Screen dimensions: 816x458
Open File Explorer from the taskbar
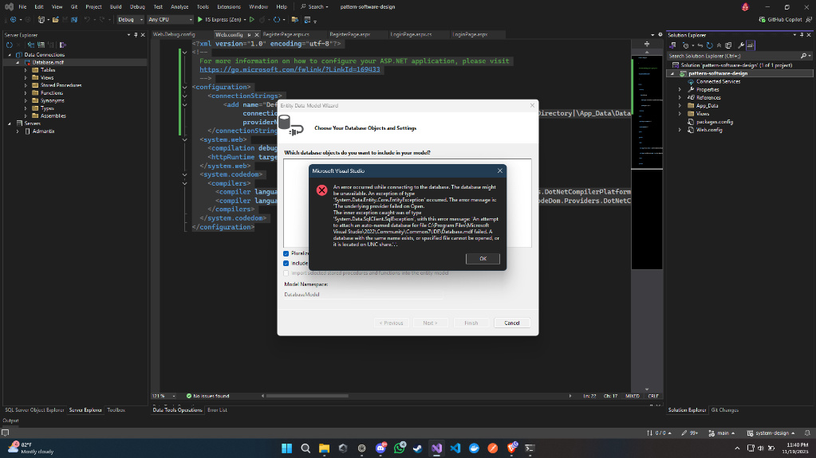coord(324,448)
